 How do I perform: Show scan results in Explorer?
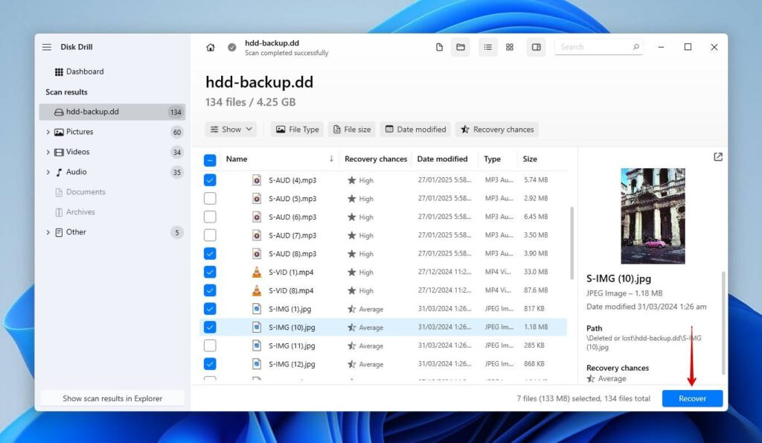(x=112, y=398)
